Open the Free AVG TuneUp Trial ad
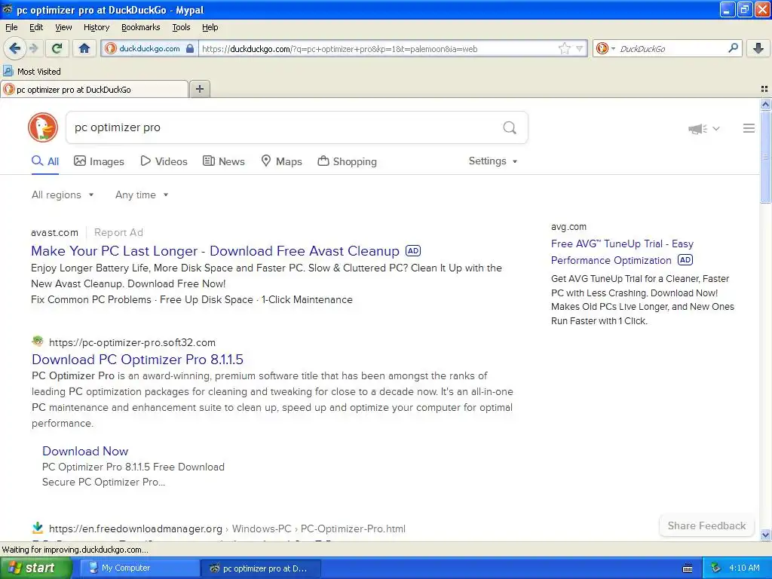This screenshot has width=772, height=579. pos(622,252)
